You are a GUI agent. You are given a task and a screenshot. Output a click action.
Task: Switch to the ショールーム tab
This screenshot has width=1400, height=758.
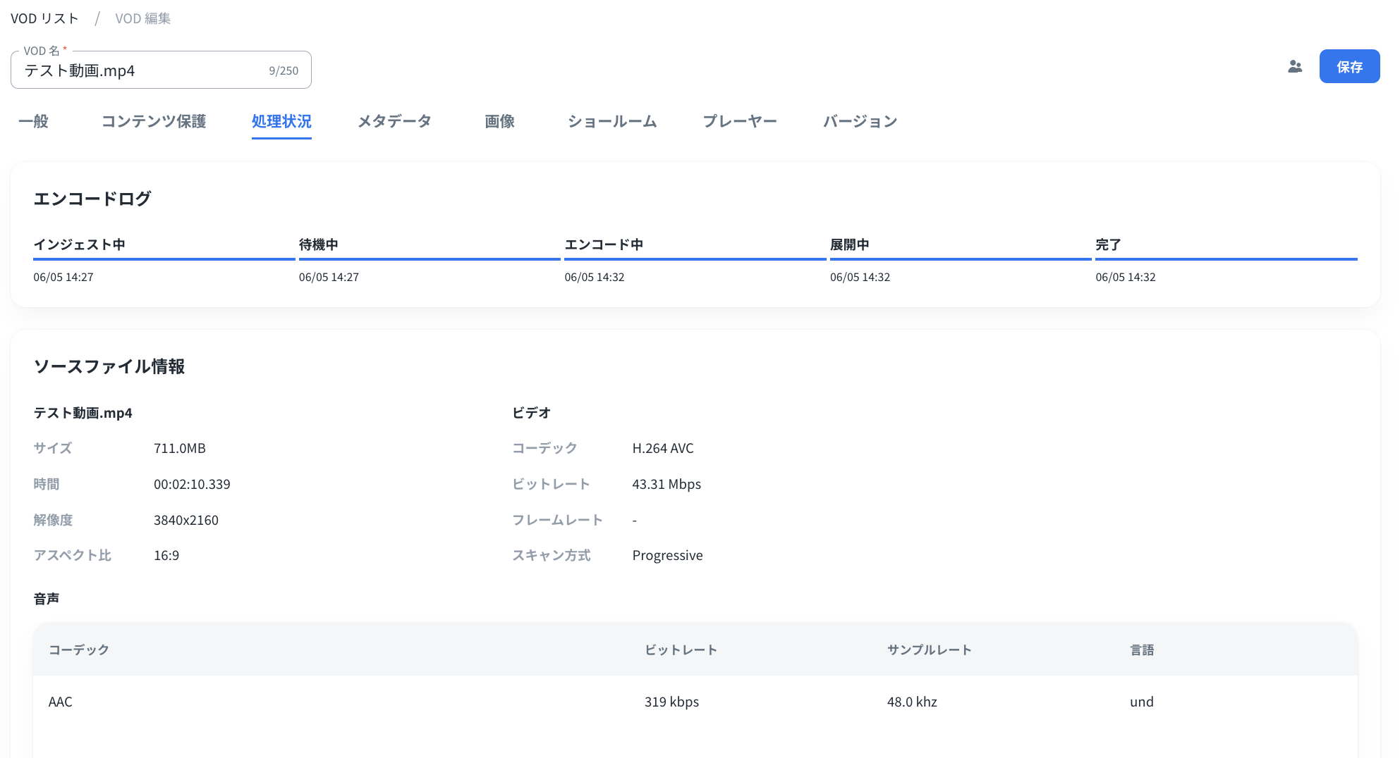point(612,121)
